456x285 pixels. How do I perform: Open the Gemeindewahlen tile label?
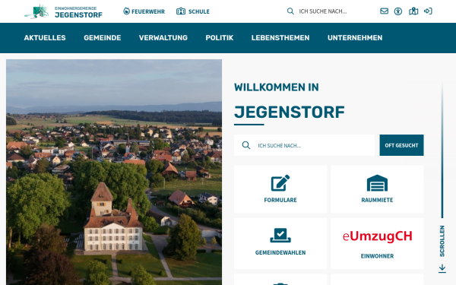280,253
